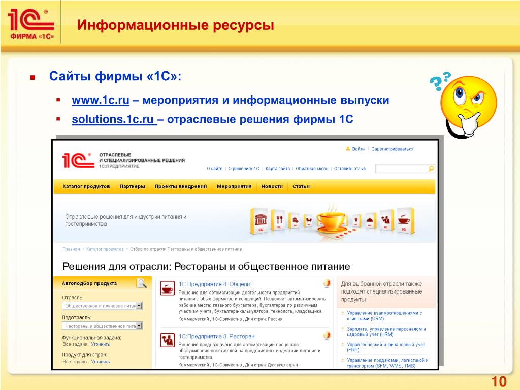Click the Все страны value
The width and height of the screenshot is (520, 390).
75,362
